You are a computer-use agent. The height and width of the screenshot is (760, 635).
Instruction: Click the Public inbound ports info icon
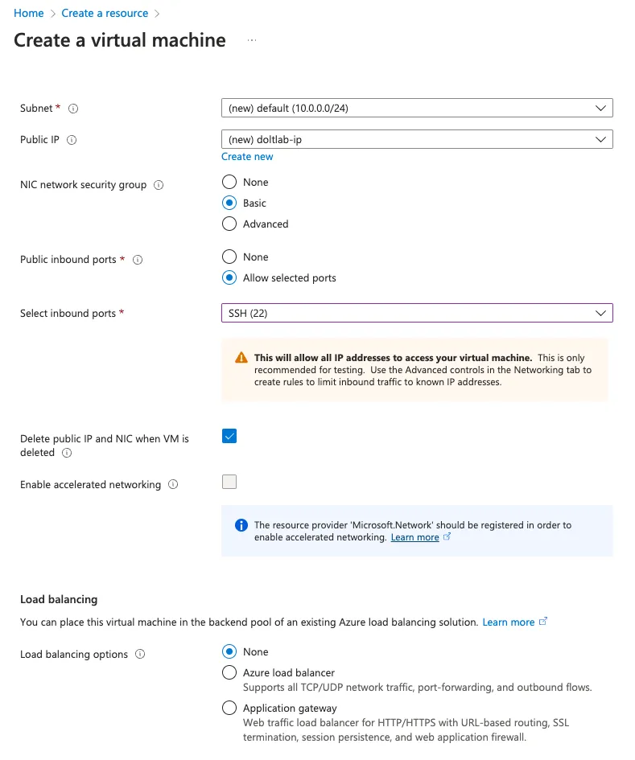pos(136,260)
